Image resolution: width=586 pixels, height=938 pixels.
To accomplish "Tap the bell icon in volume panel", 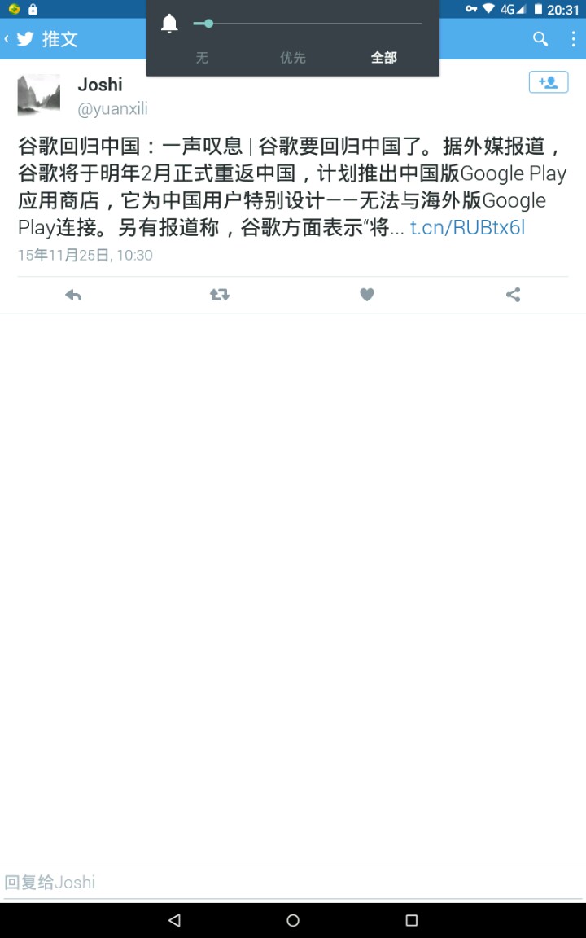I will tap(170, 24).
